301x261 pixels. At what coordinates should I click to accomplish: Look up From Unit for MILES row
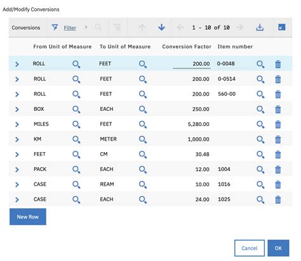click(76, 124)
